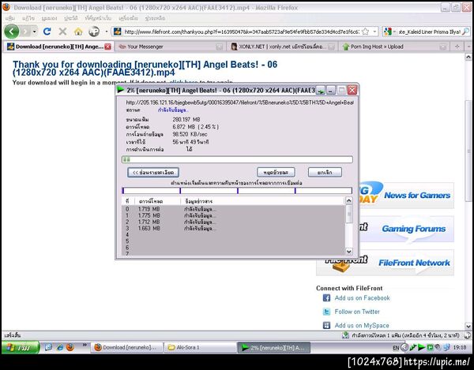This screenshot has height=370, width=474.
Task: Launch Firefox from the quick launch icon
Action: [70, 347]
